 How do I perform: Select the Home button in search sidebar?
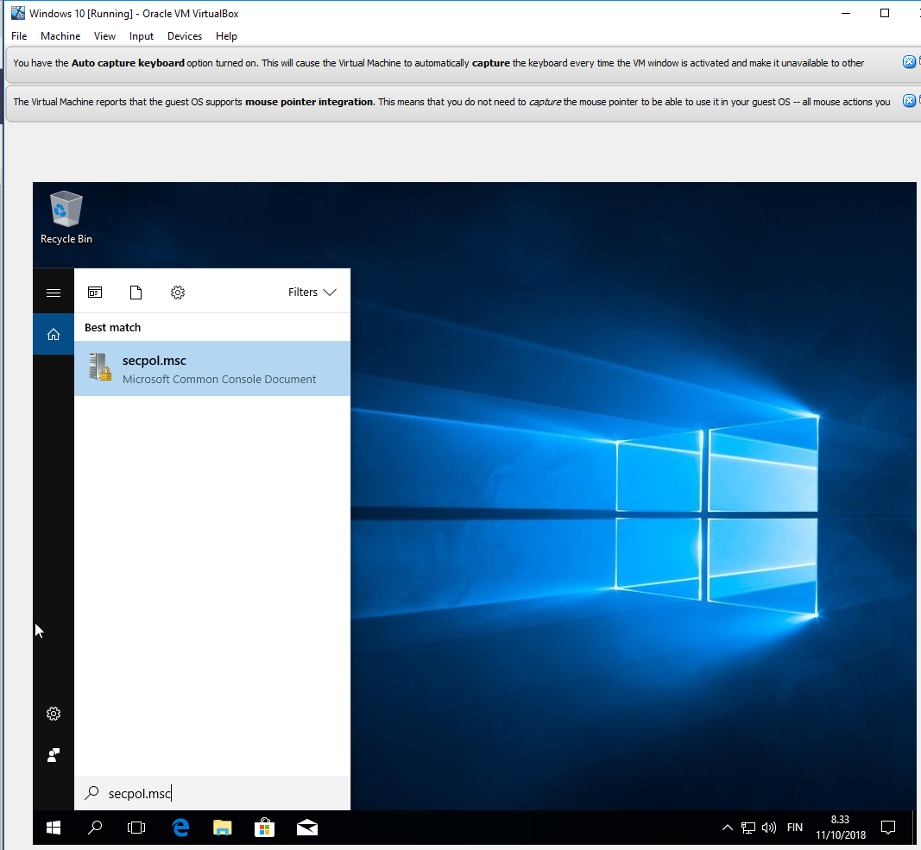[54, 334]
